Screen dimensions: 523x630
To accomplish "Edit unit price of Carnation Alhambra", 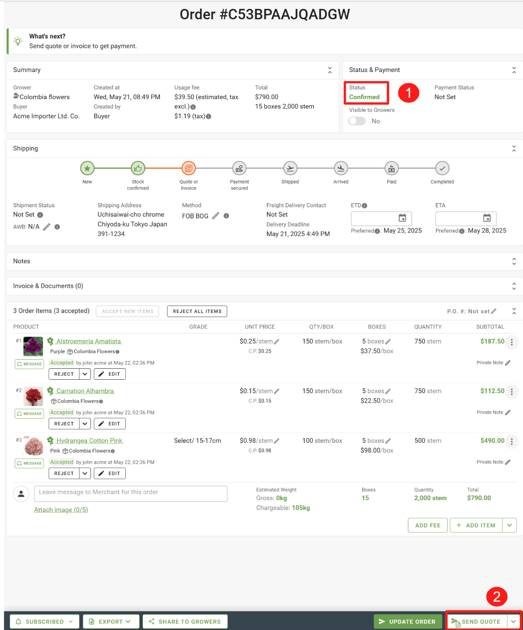I will tap(276, 391).
